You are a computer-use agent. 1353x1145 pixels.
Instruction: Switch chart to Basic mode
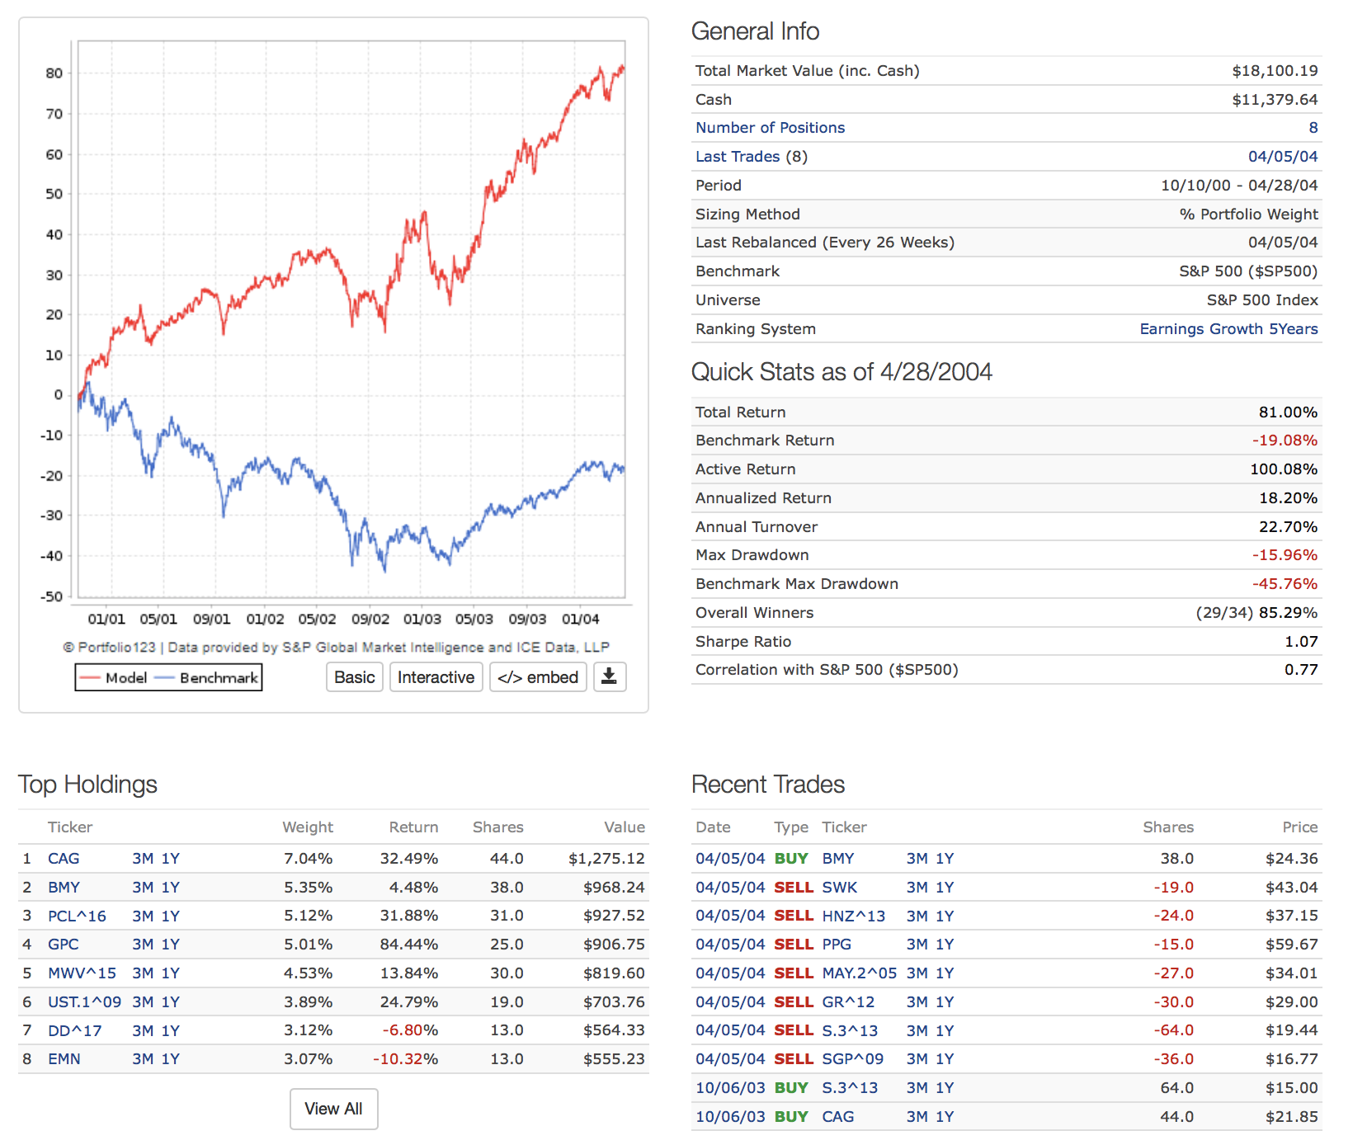click(355, 677)
